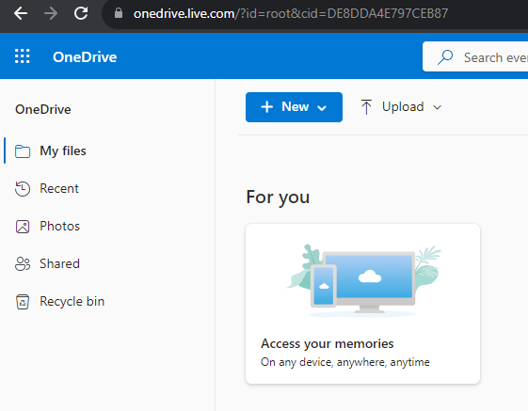
Task: Click the plus icon on New
Action: point(266,107)
